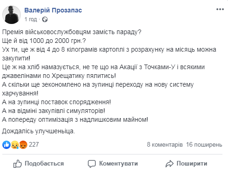Click the Коментувати comment button label
This screenshot has height=172, width=228.
point(118,164)
